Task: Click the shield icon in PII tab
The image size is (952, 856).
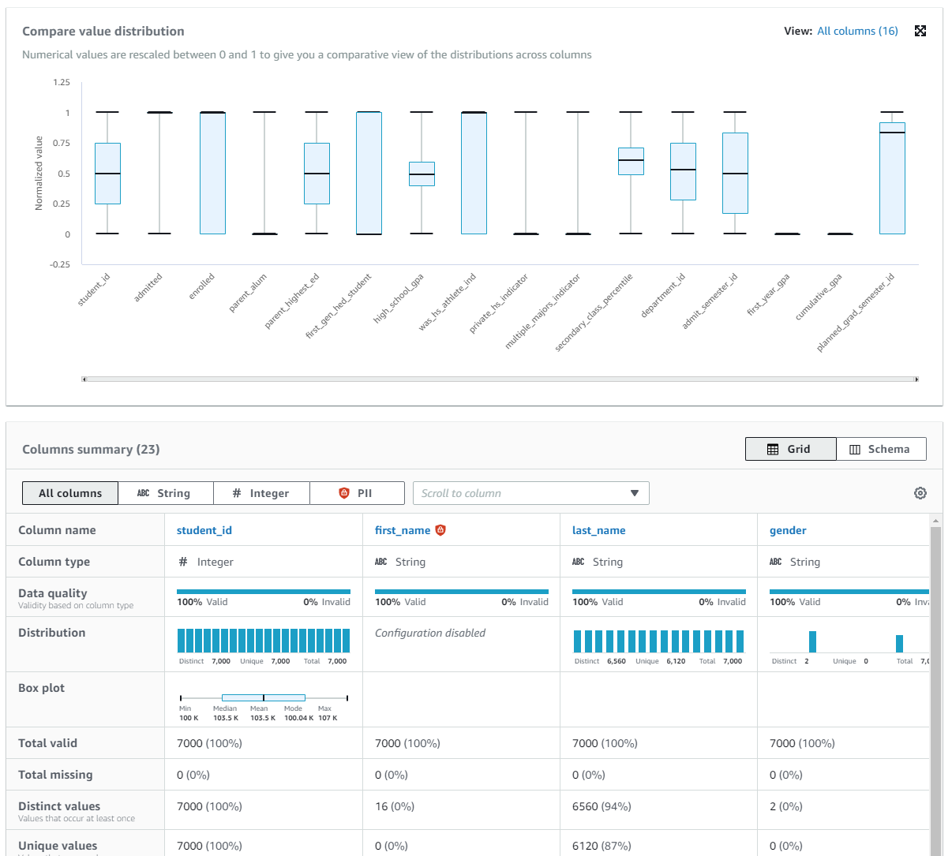Action: click(343, 493)
